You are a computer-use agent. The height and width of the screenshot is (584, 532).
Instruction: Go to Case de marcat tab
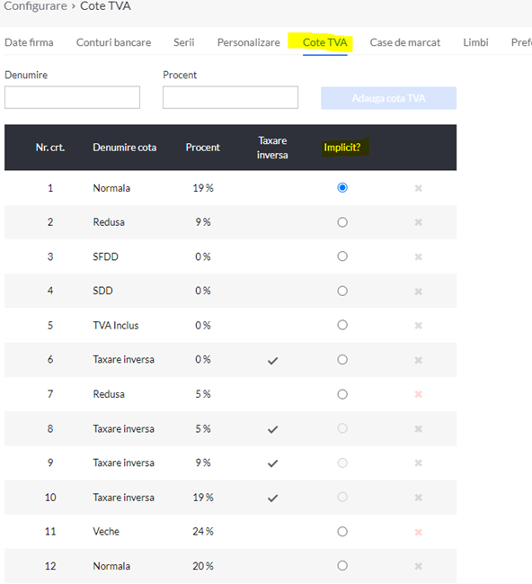(404, 42)
